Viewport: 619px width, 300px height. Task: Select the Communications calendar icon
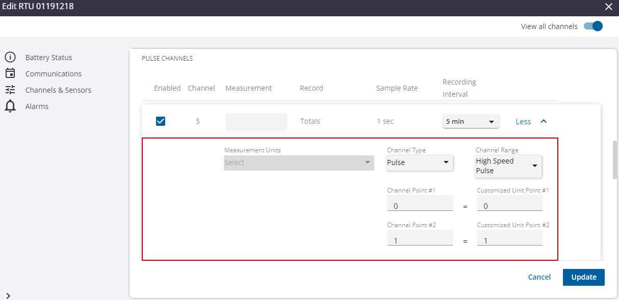pyautogui.click(x=11, y=73)
